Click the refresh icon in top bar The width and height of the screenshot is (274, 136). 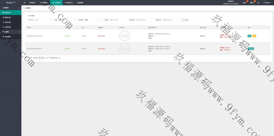coord(258,3)
